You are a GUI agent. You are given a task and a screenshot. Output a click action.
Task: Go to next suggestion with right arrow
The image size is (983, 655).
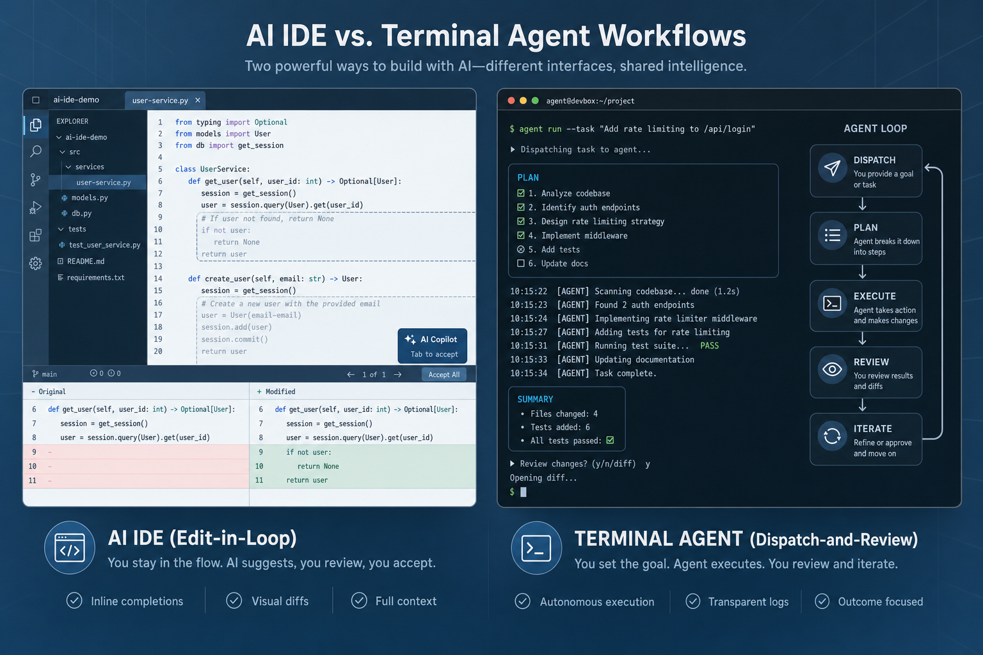pos(398,374)
